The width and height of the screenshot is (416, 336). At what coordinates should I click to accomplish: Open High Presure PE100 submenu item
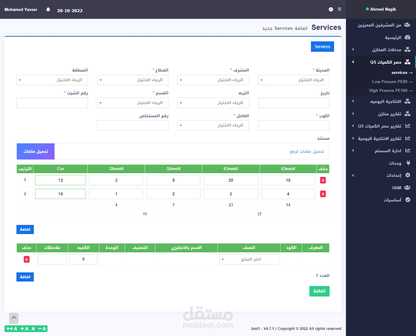[391, 90]
